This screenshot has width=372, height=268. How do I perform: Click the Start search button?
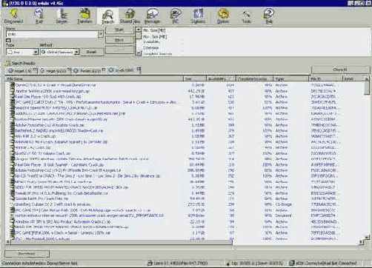pos(119,30)
